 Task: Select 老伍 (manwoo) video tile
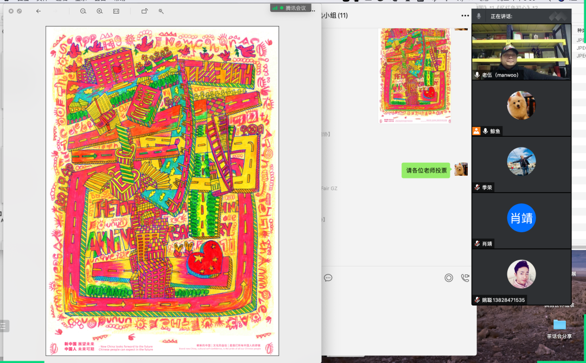[x=521, y=52]
